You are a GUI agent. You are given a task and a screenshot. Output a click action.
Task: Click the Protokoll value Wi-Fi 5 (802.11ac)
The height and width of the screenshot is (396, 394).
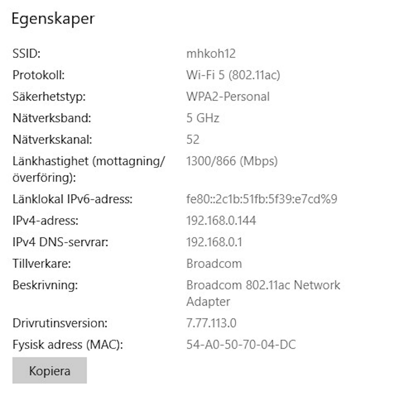pyautogui.click(x=233, y=75)
